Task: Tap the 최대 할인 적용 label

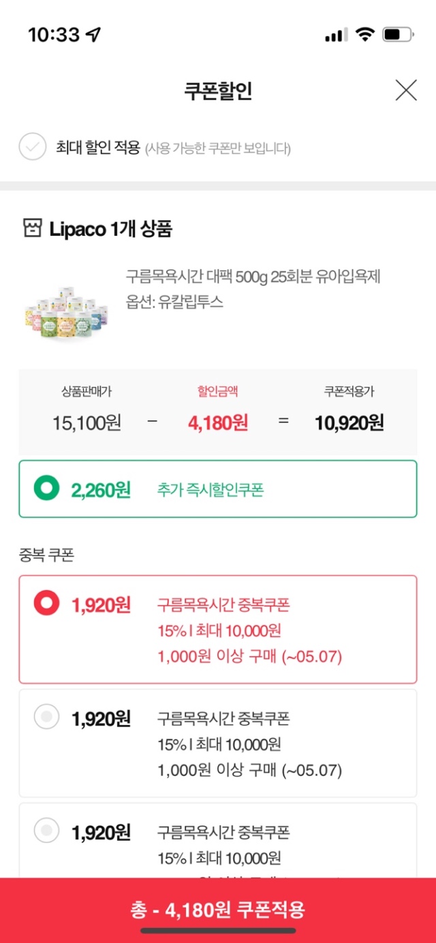Action: point(98,147)
